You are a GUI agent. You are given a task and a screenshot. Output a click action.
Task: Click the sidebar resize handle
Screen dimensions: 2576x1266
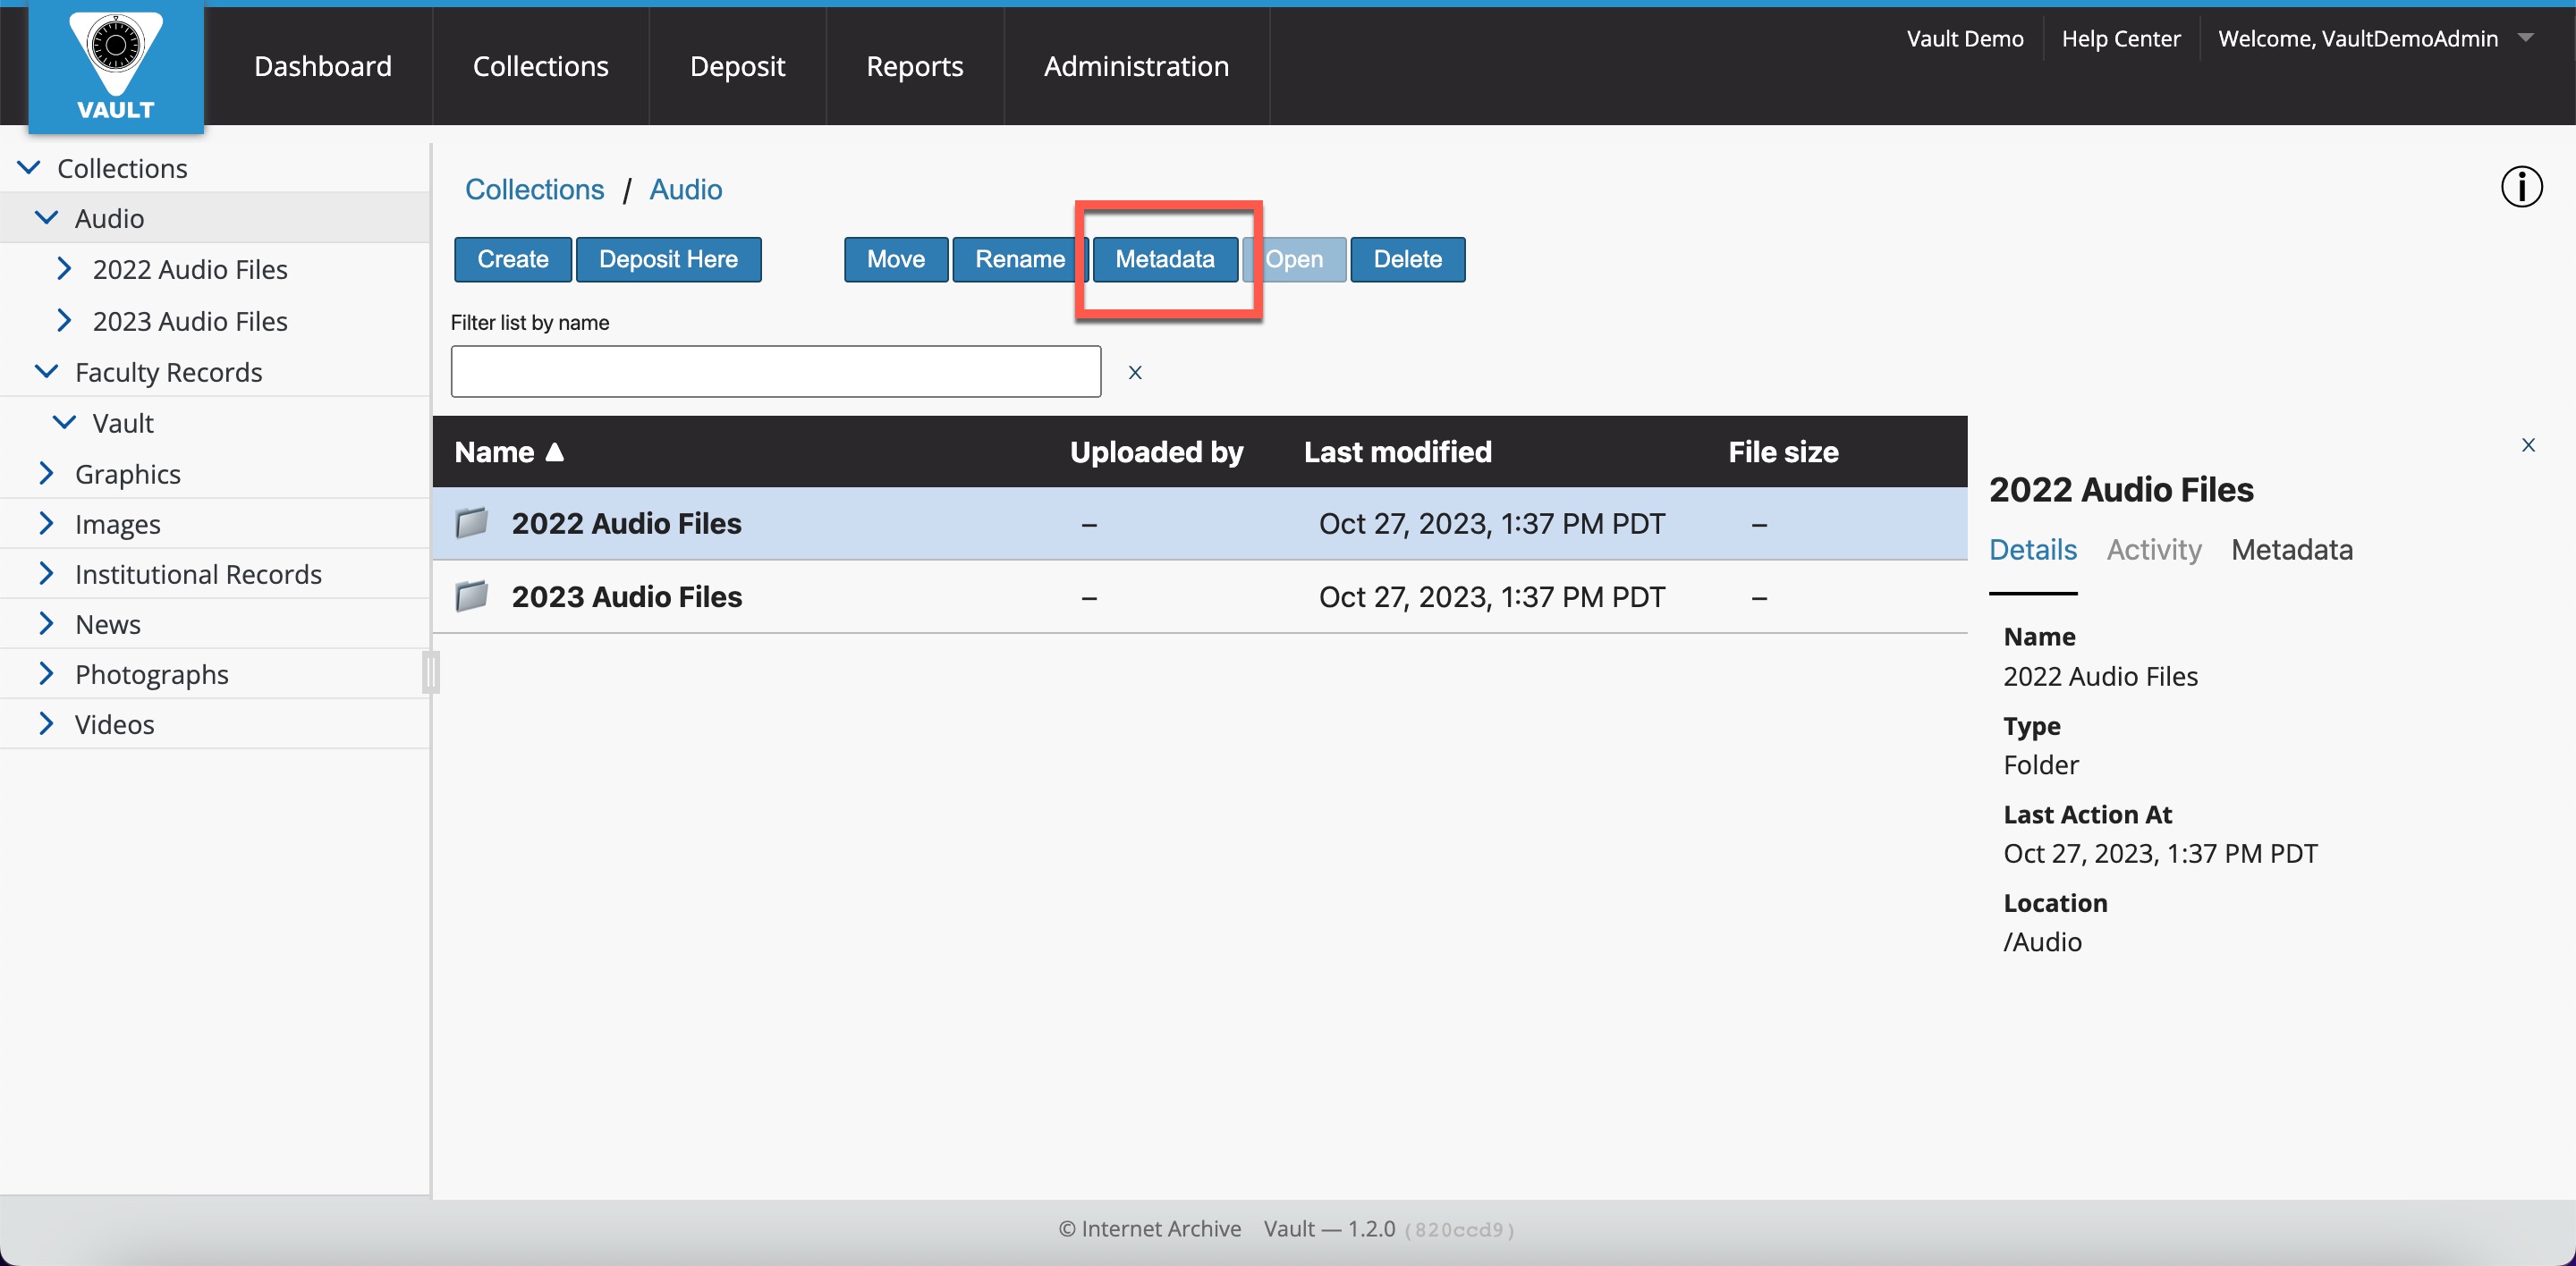[430, 672]
